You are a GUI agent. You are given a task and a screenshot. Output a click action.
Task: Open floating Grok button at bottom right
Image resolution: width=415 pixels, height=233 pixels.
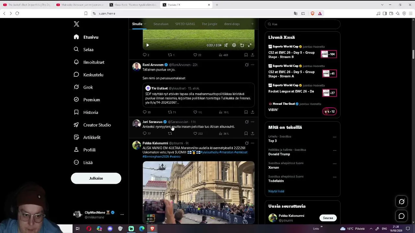[x=401, y=202]
